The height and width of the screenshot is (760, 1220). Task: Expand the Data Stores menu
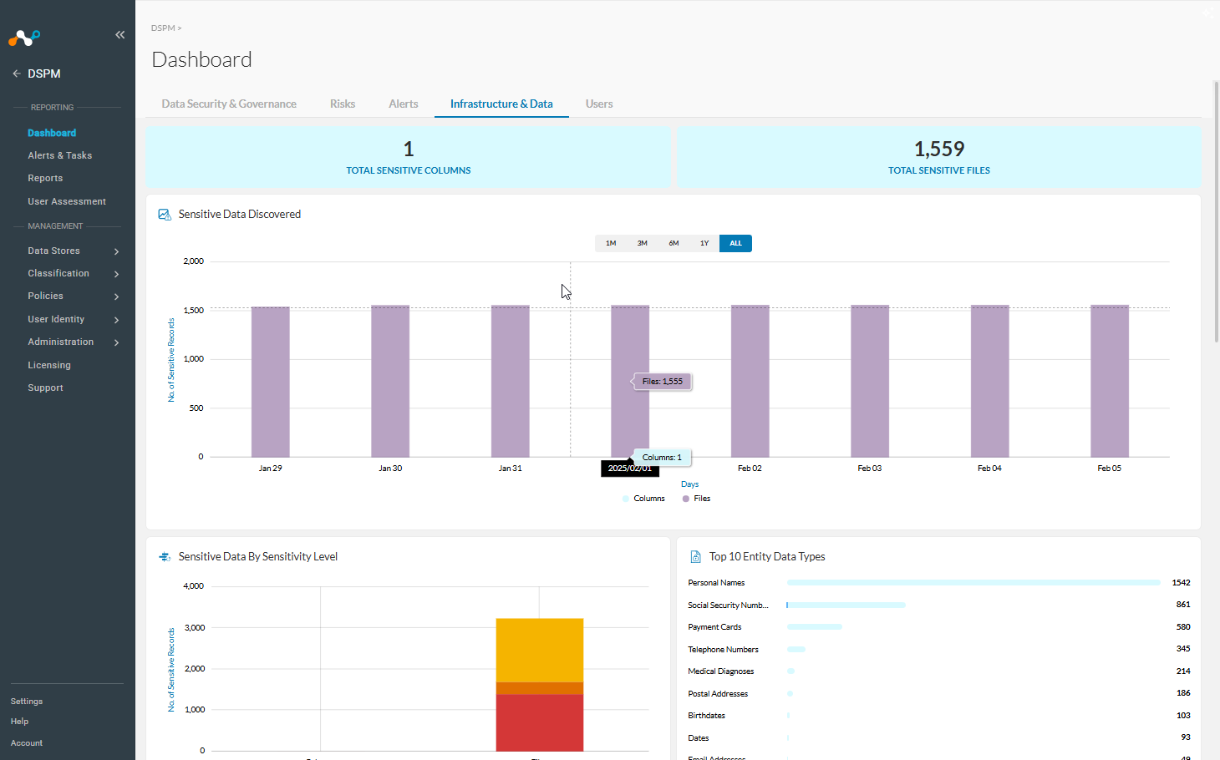(x=74, y=251)
